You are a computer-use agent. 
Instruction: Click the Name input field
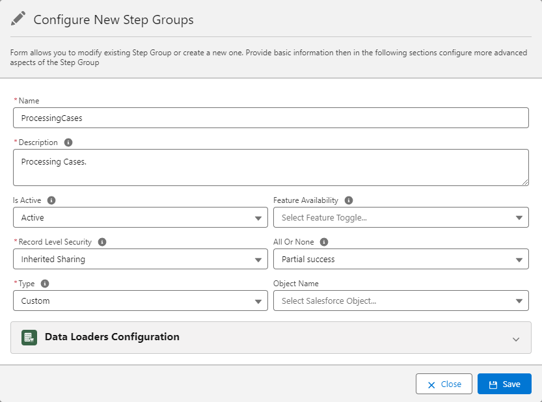click(271, 118)
